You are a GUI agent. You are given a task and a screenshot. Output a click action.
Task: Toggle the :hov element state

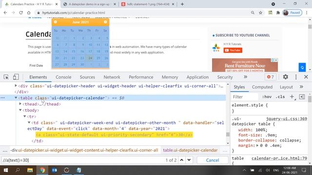coord(267,97)
